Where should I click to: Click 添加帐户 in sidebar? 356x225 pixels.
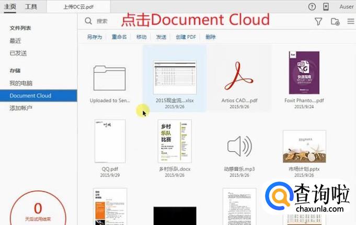click(x=21, y=108)
